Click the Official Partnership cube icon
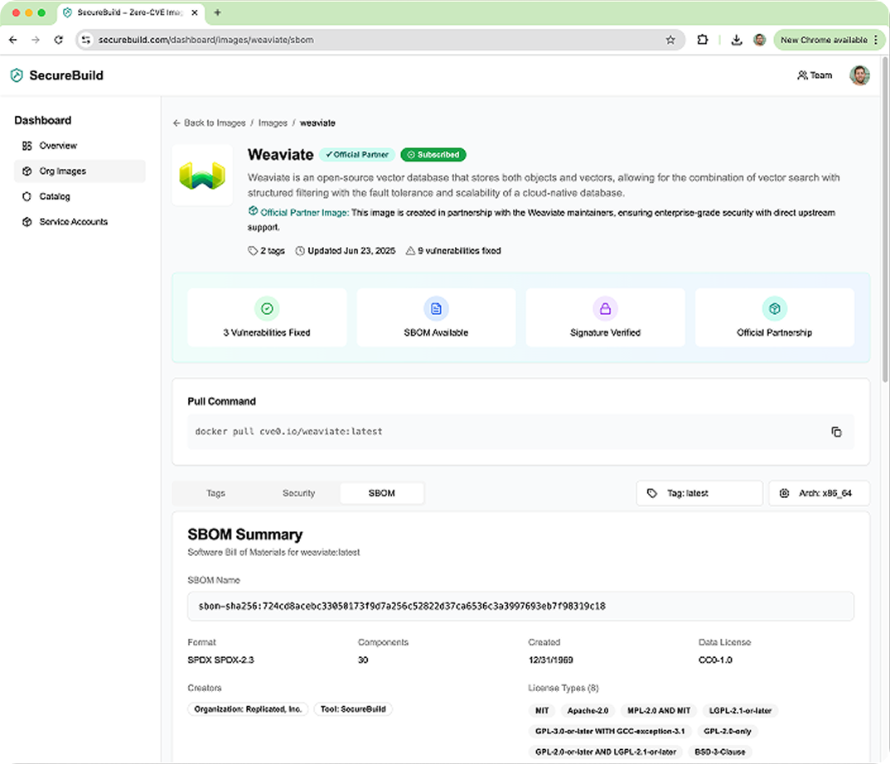This screenshot has height=764, width=890. [774, 309]
